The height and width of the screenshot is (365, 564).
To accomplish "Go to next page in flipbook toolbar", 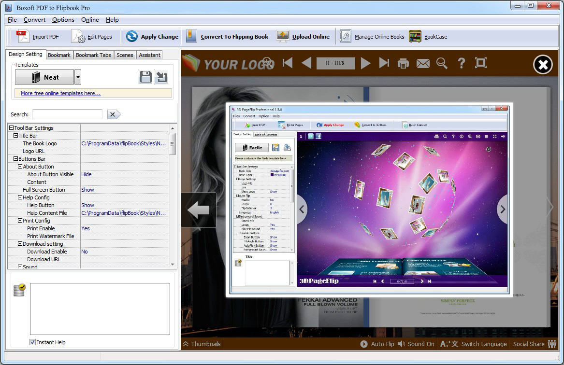I will (x=365, y=63).
